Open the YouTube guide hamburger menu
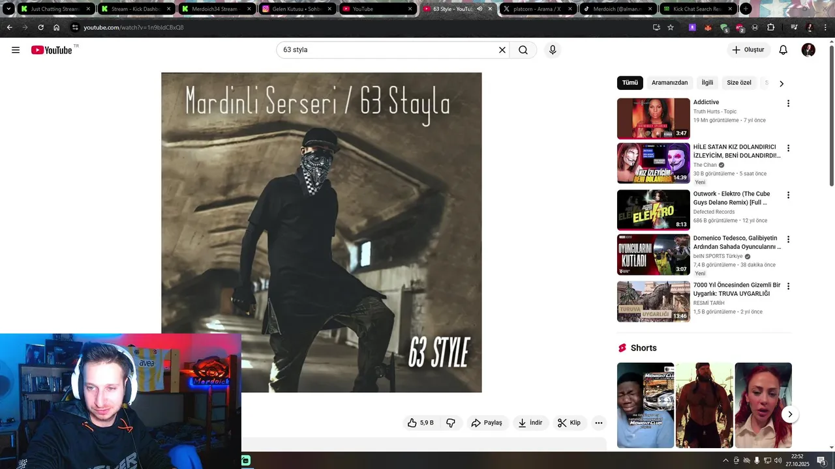 (16, 50)
